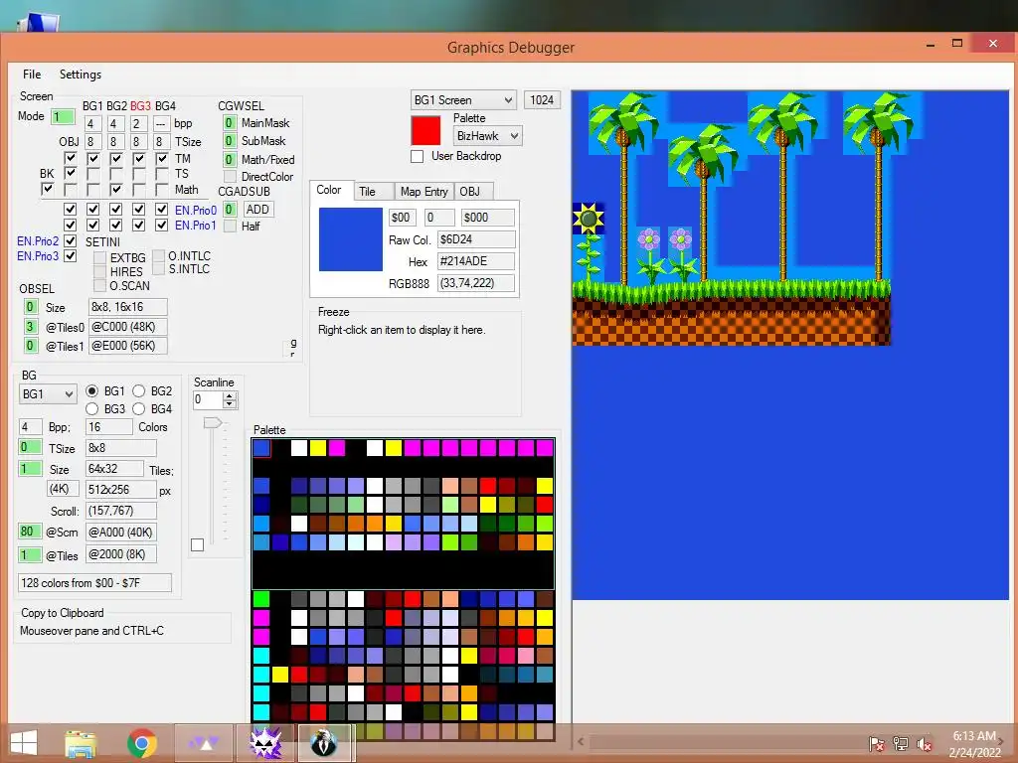Click the viewer horizontal scrollbar left arrow

point(581,741)
